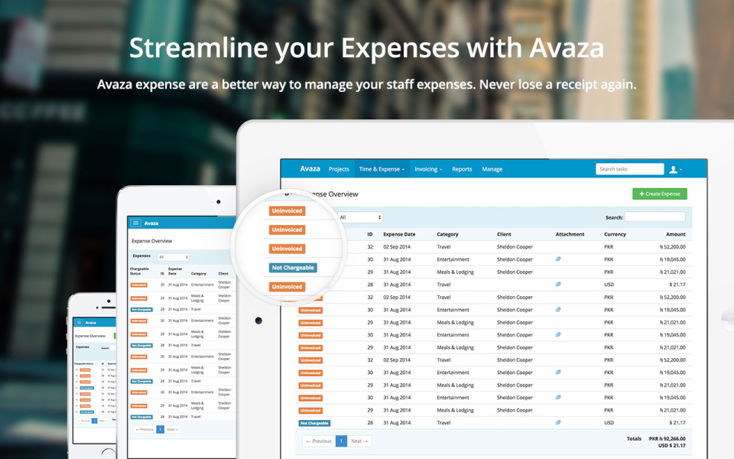The image size is (734, 459).
Task: Sort by Client column on the large tablet
Action: coord(504,234)
